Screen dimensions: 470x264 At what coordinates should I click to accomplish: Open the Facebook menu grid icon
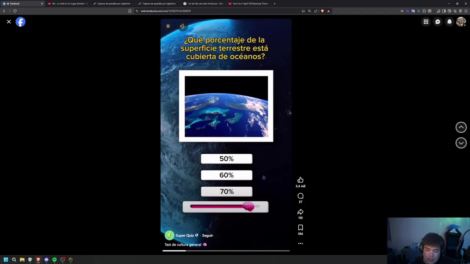click(426, 22)
